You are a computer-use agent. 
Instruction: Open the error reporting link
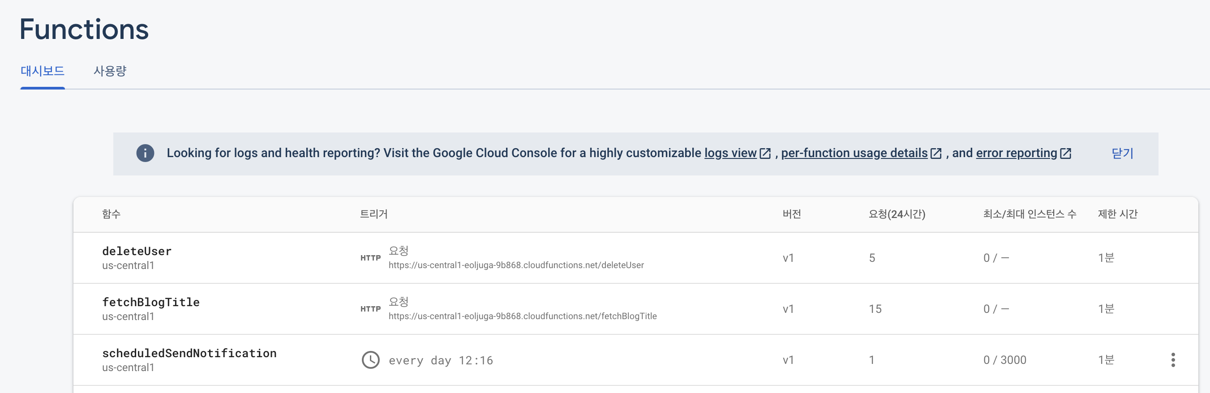pyautogui.click(x=1017, y=153)
